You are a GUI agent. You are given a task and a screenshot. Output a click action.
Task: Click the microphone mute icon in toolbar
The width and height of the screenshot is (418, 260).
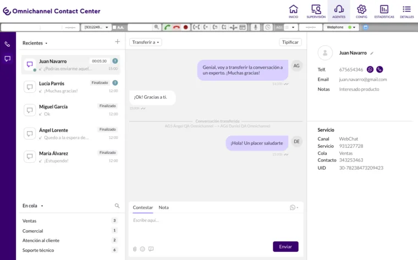[255, 27]
